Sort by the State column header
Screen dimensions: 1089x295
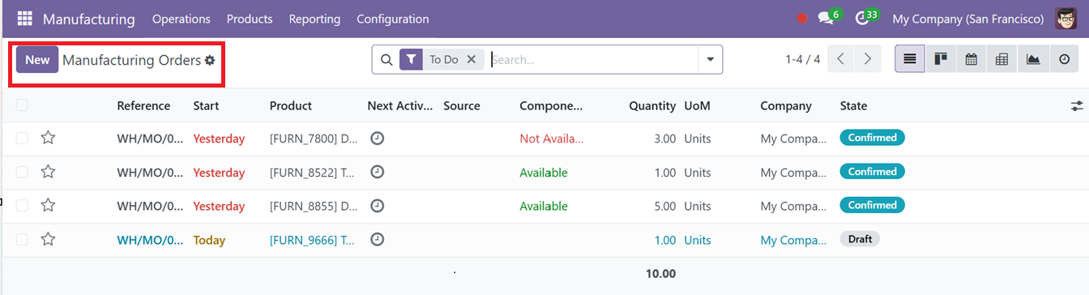tap(853, 105)
